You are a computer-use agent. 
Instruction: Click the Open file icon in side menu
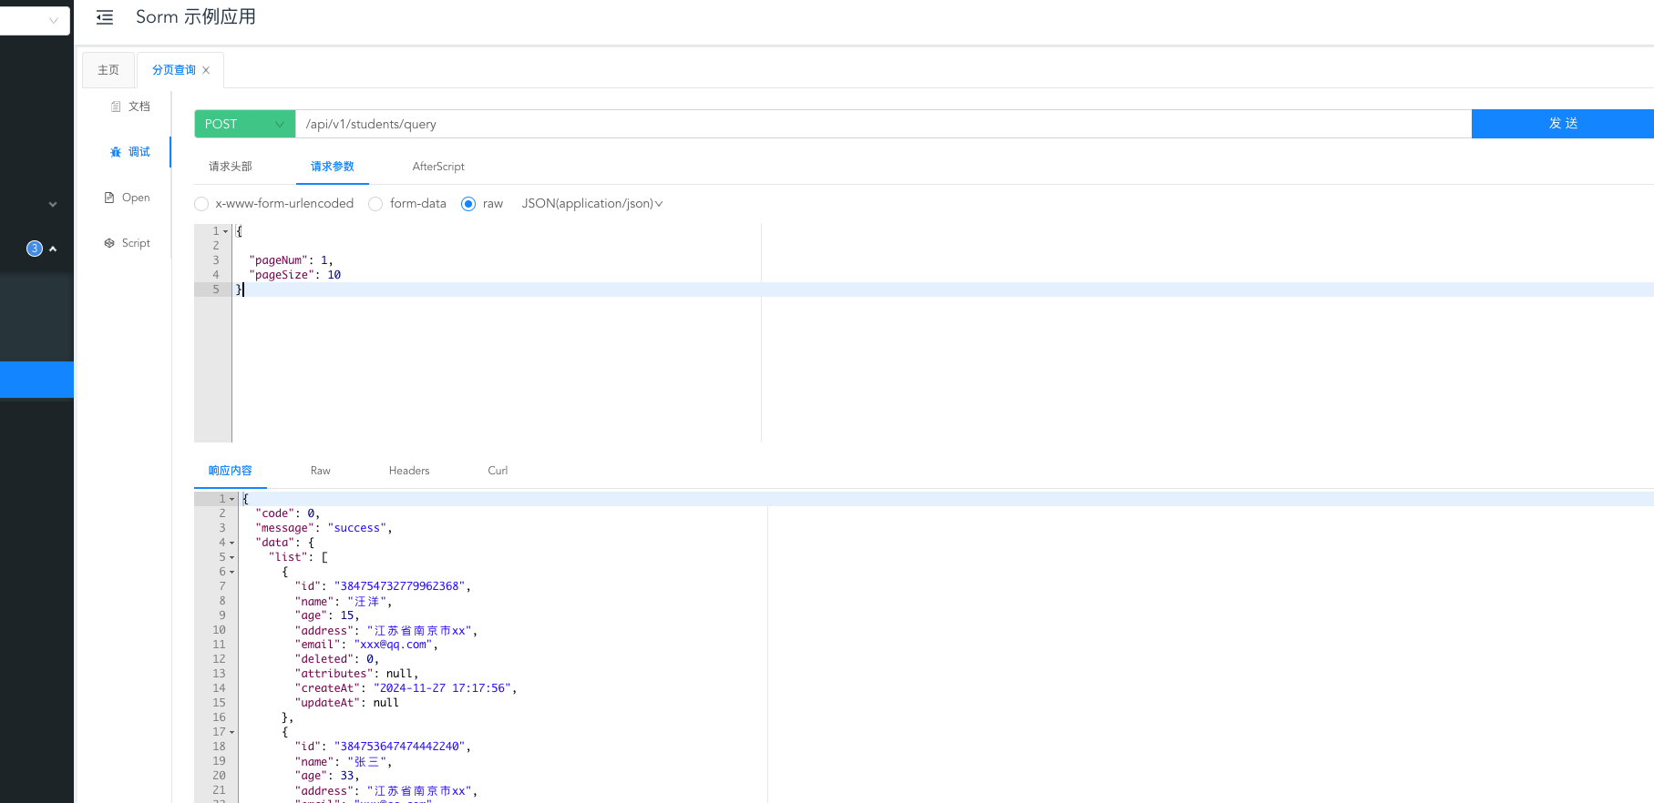click(x=109, y=198)
